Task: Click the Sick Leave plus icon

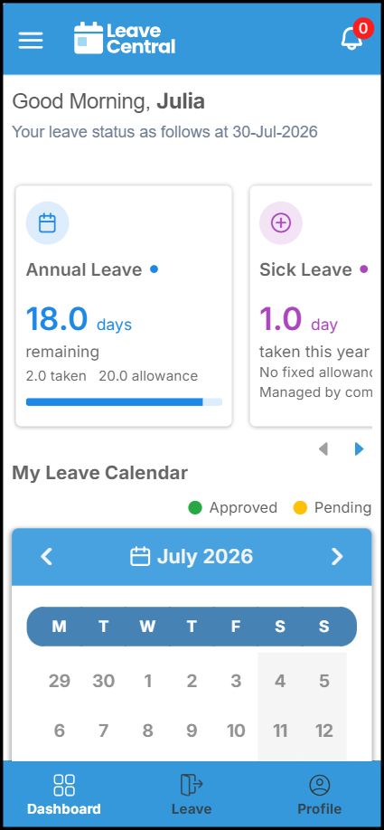Action: click(x=281, y=222)
